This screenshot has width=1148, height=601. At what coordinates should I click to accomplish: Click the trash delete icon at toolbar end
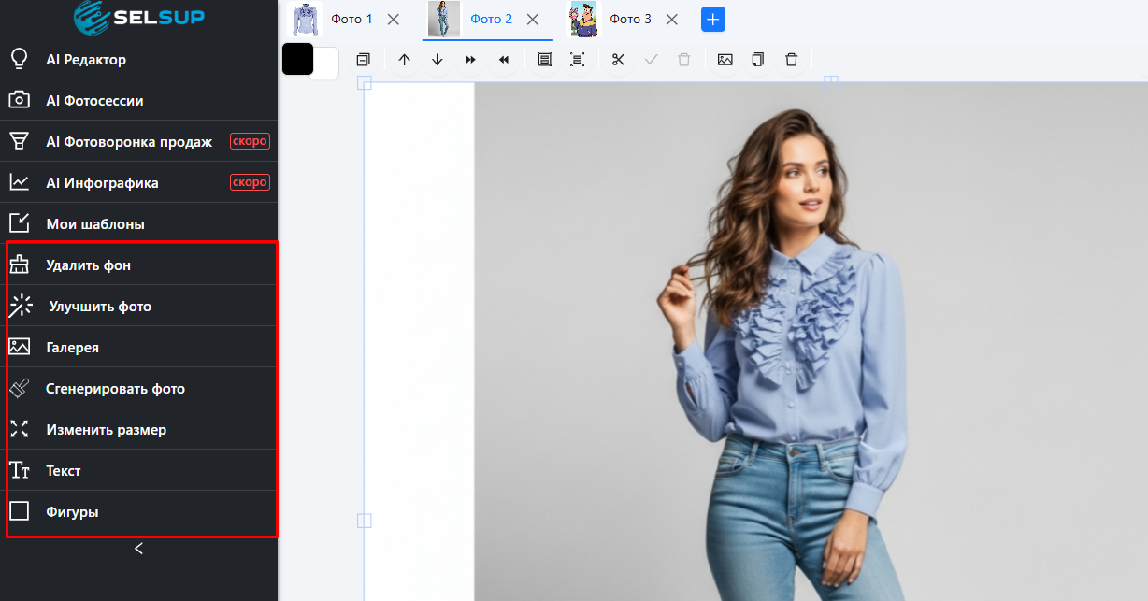point(792,60)
